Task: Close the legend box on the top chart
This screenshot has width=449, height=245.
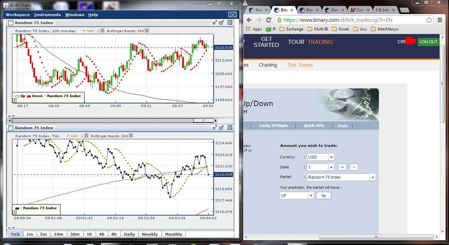Action: coord(14,101)
